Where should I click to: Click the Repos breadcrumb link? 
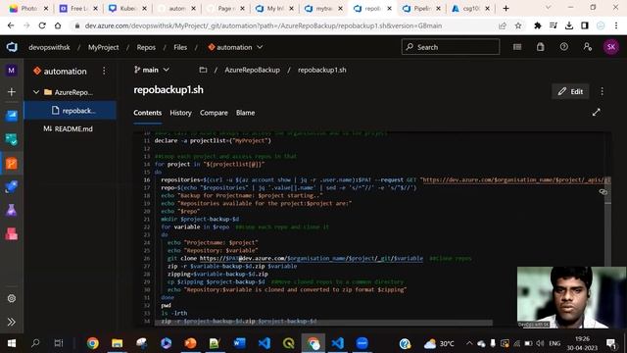[146, 47]
